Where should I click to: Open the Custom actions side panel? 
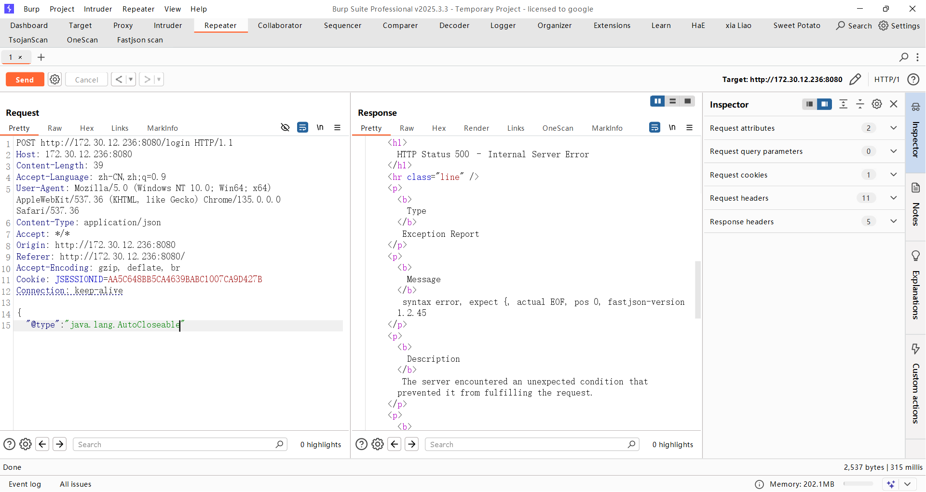tap(915, 386)
